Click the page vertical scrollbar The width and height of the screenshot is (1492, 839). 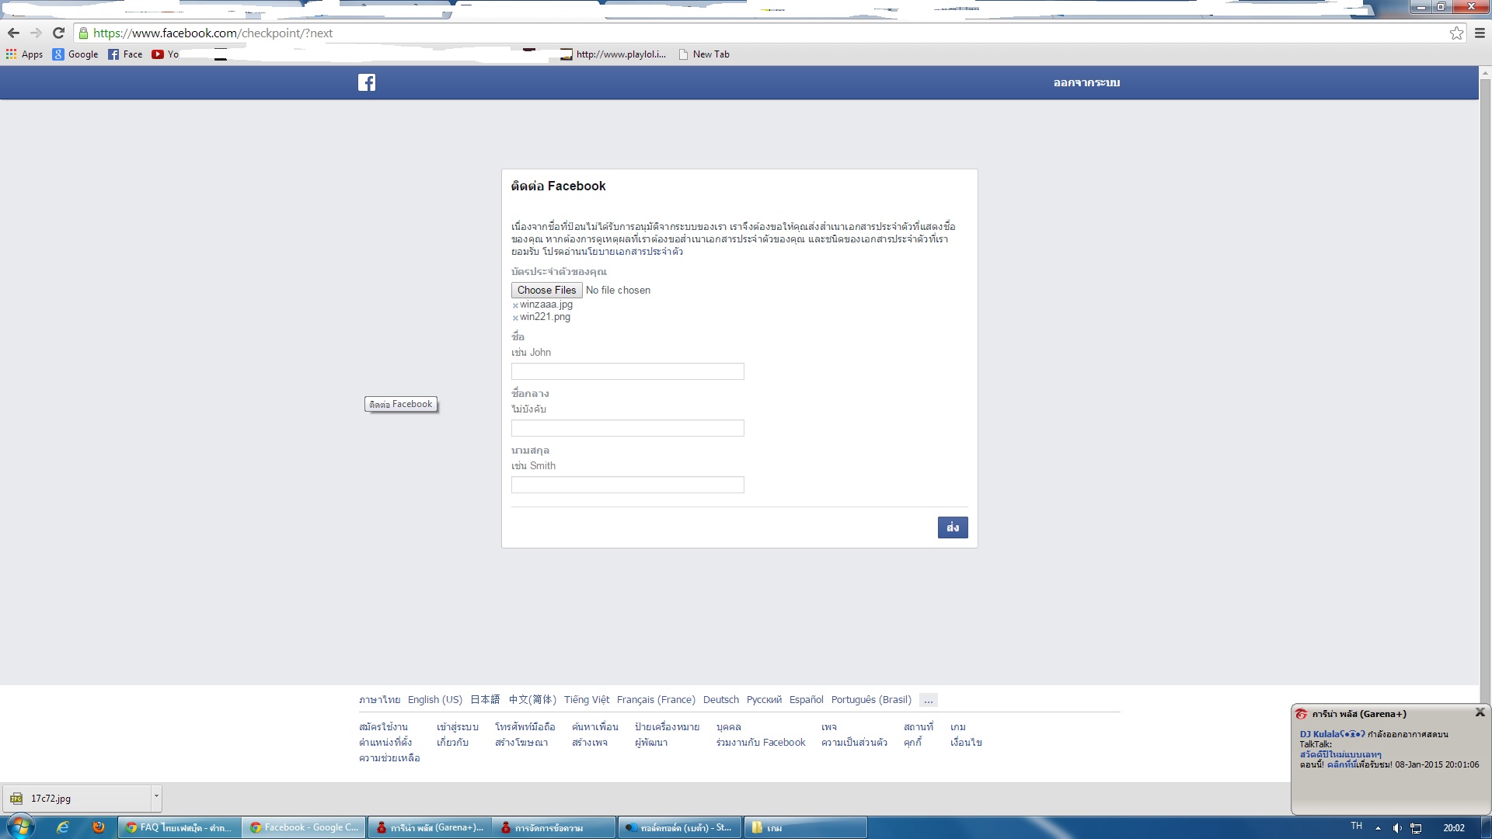(1485, 388)
